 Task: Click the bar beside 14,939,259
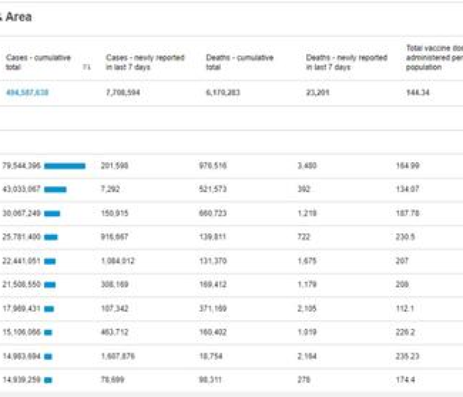(x=48, y=380)
